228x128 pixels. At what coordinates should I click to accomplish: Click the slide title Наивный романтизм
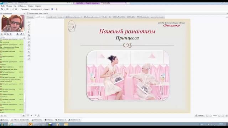tap(127, 31)
